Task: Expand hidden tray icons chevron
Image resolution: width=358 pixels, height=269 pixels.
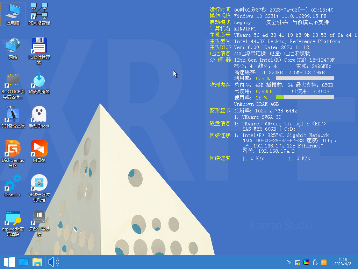Action: [289, 262]
